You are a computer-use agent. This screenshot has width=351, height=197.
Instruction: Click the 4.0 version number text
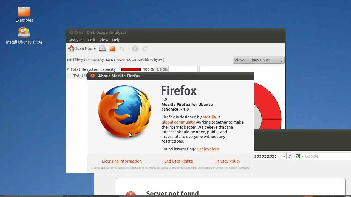click(x=164, y=99)
